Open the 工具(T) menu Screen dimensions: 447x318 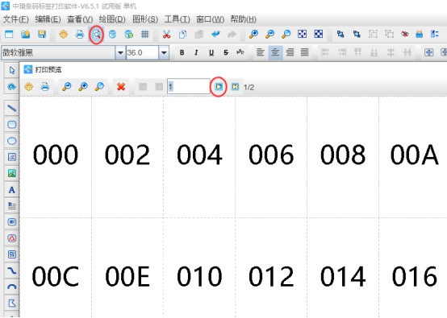[177, 19]
